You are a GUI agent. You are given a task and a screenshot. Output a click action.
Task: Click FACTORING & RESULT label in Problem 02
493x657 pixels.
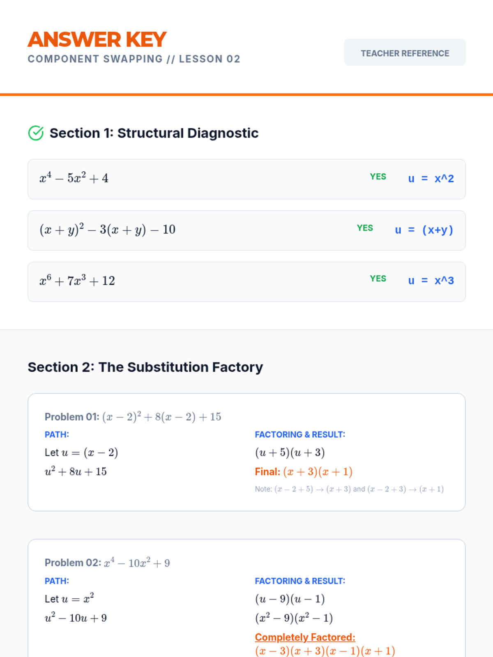coord(300,581)
